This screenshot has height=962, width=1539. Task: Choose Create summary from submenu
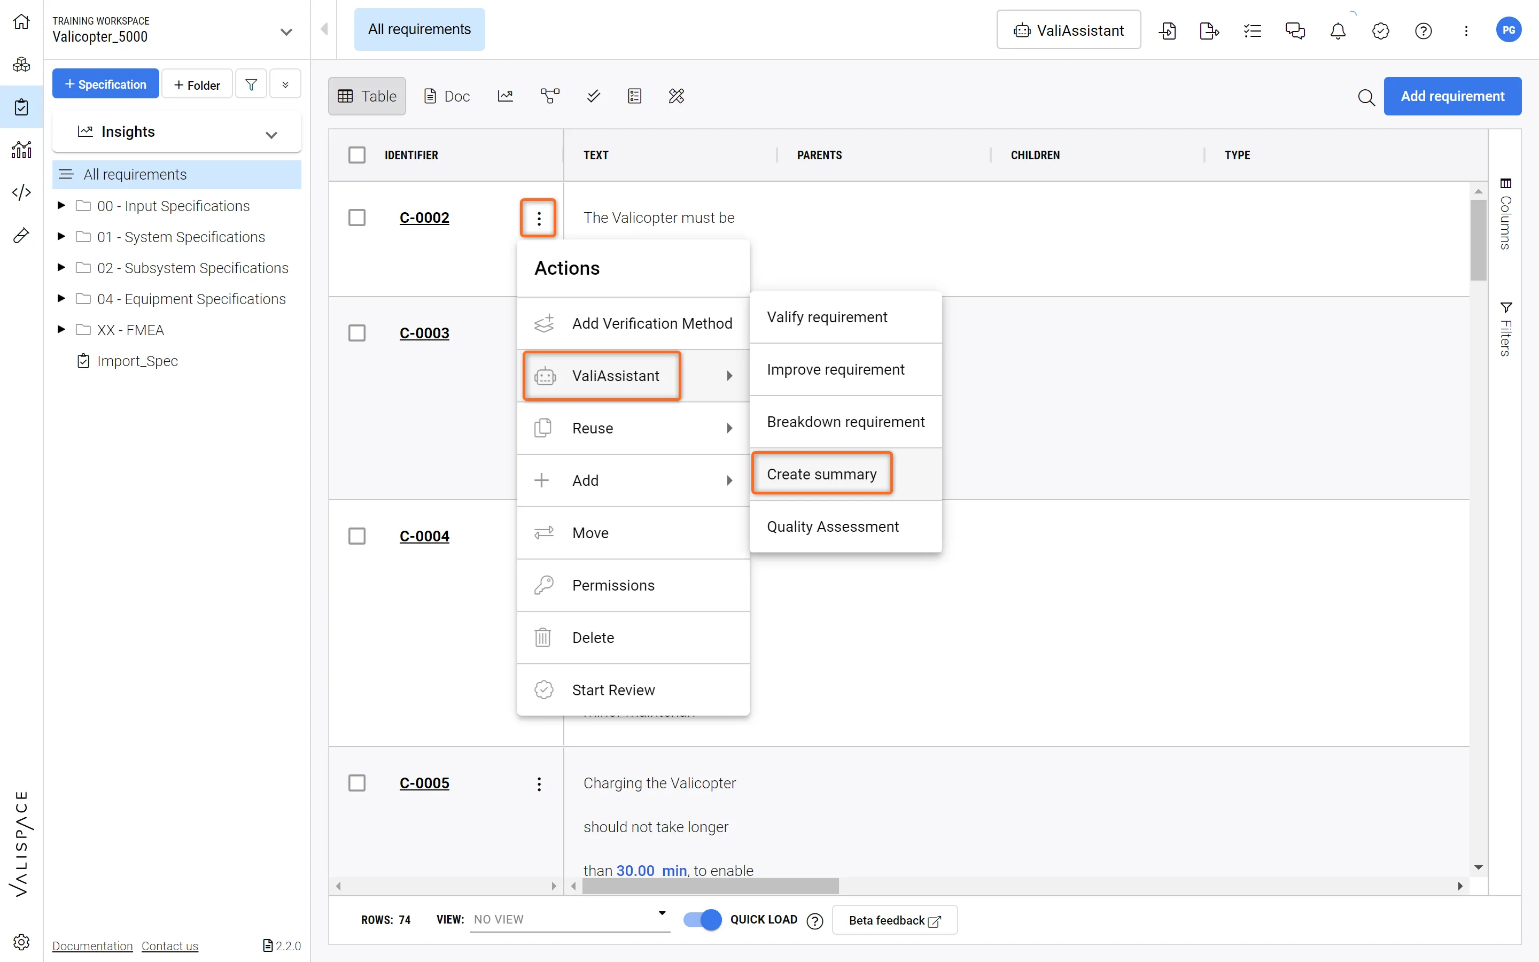821,474
